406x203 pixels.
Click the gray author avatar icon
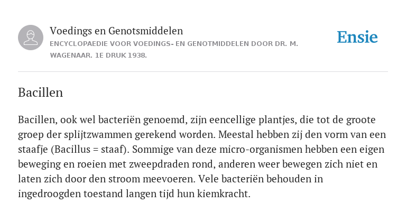(31, 38)
